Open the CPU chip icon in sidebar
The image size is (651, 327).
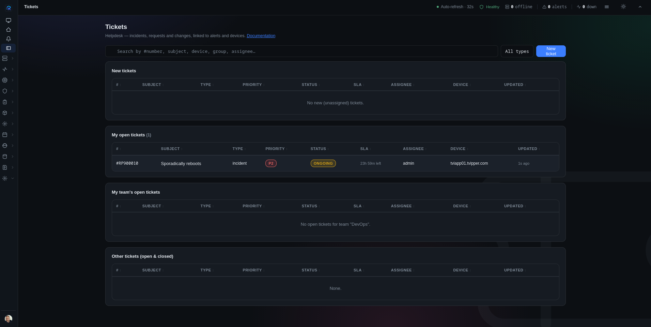[x=5, y=80]
